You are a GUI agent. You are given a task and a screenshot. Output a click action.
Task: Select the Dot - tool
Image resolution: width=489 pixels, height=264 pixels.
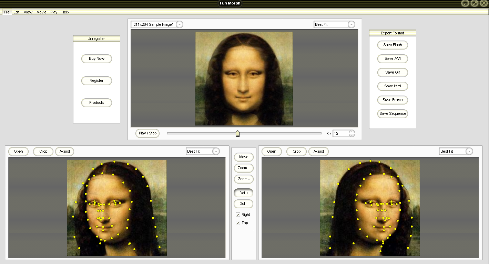244,204
